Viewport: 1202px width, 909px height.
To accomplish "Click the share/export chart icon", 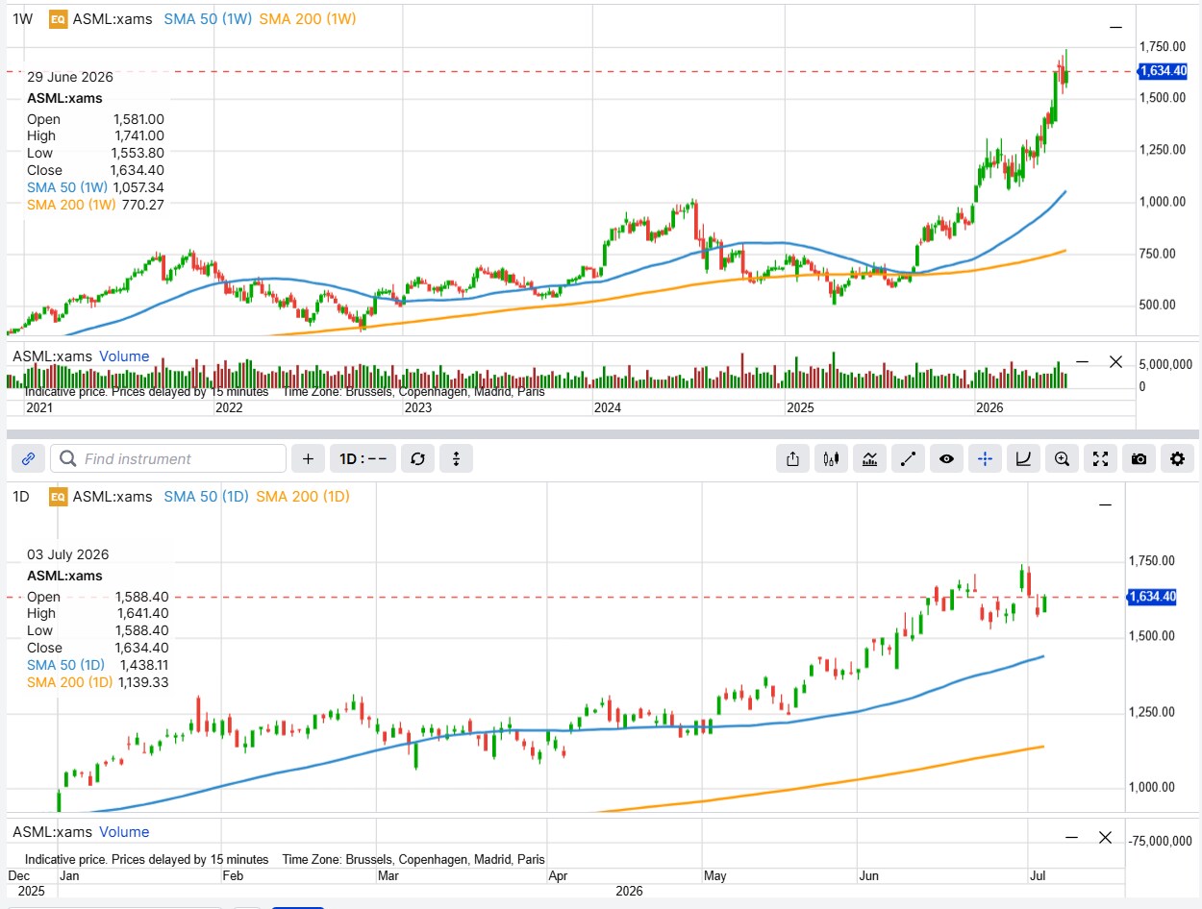I will coord(792,459).
